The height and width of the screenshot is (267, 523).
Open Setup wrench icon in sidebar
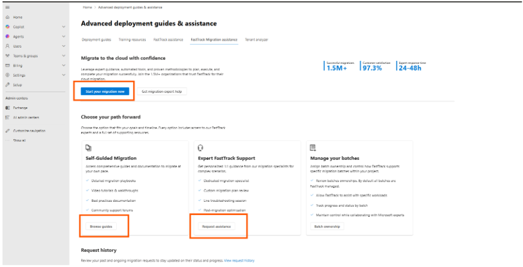[8, 85]
